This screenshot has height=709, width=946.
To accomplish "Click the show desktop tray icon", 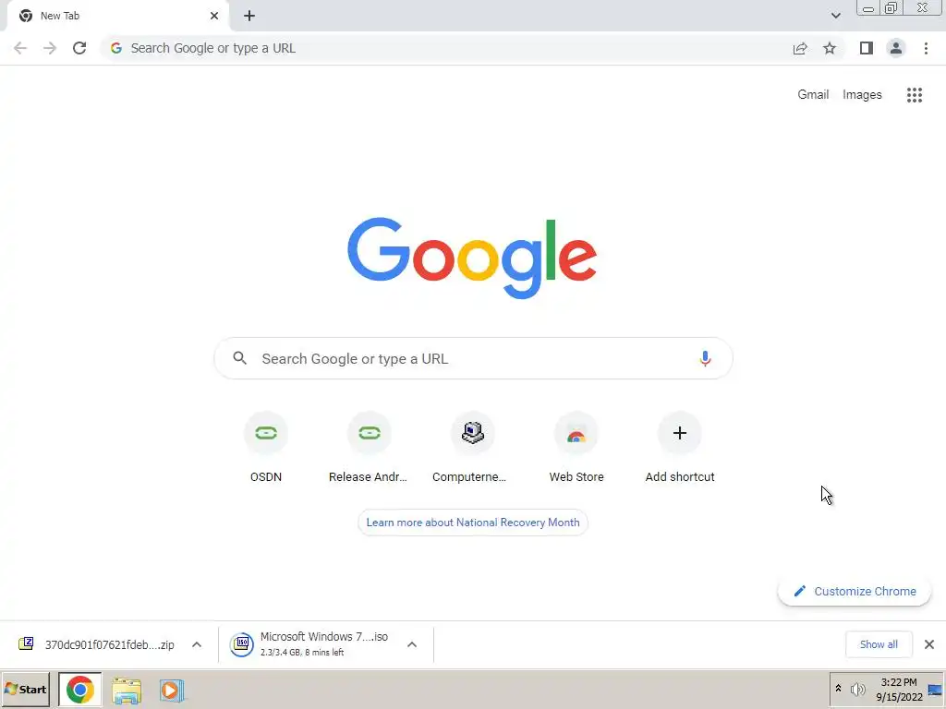I will [x=935, y=691].
